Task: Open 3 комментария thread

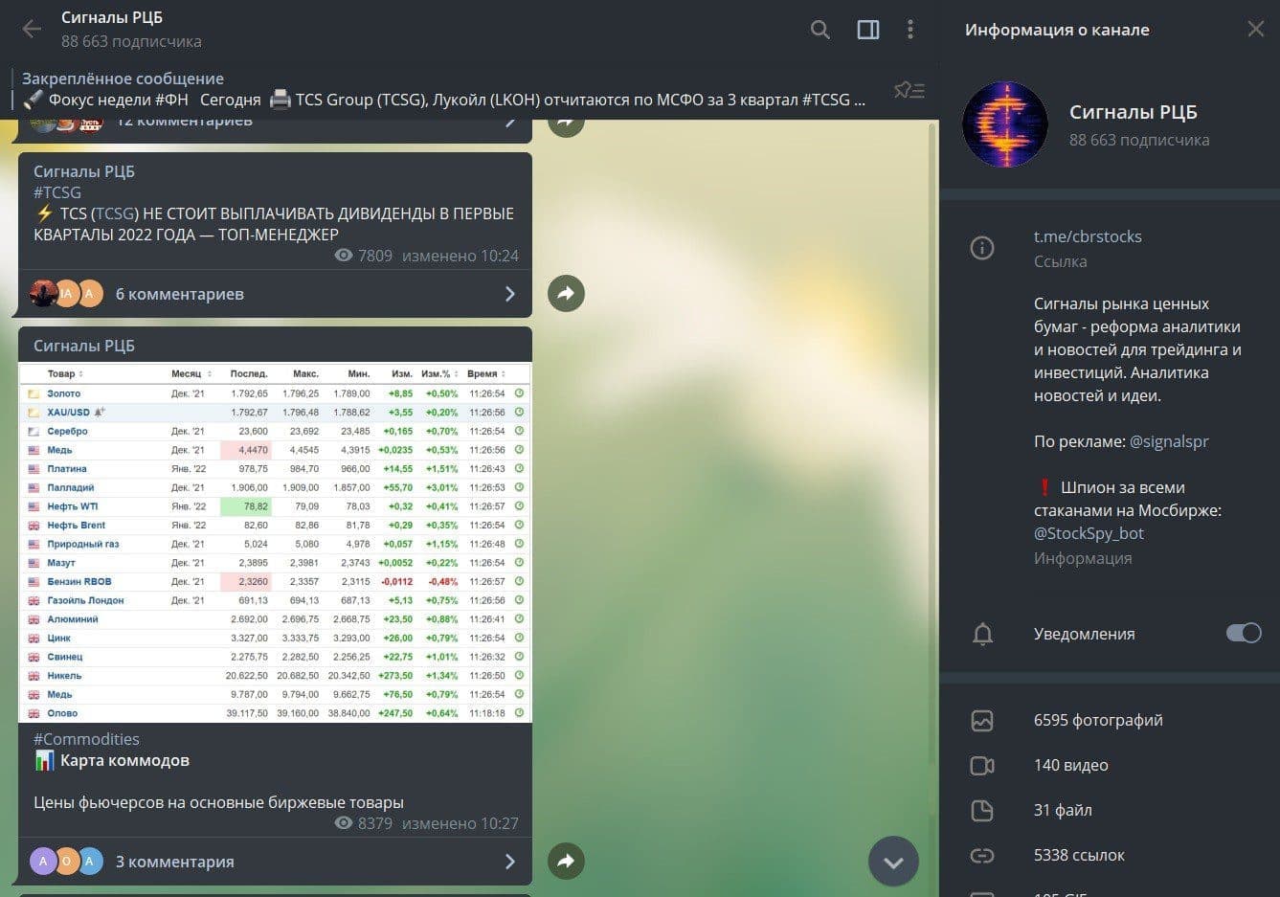Action: 275,862
